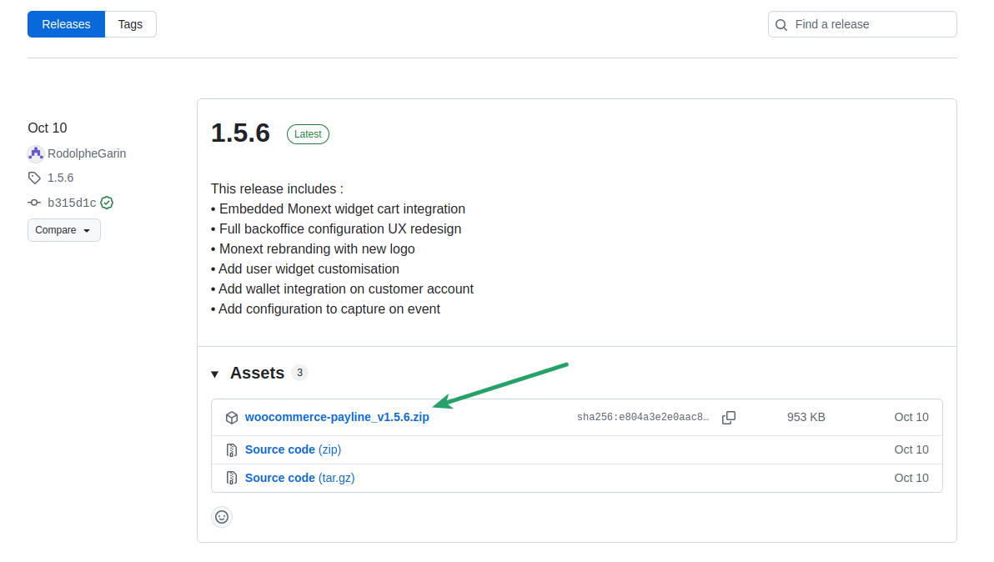This screenshot has width=994, height=562.
Task: Click Oct 10 date on the woocommerce-payline row
Action: tap(911, 417)
